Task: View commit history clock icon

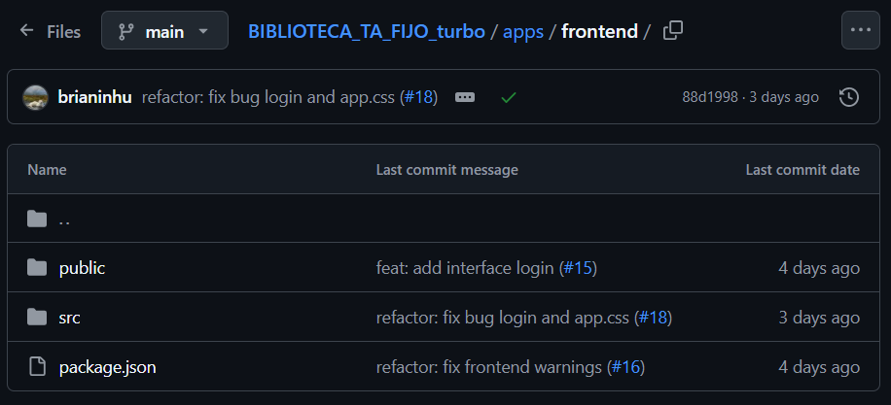Action: [848, 97]
